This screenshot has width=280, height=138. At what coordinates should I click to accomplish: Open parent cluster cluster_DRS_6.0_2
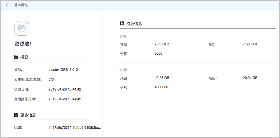tap(63, 70)
